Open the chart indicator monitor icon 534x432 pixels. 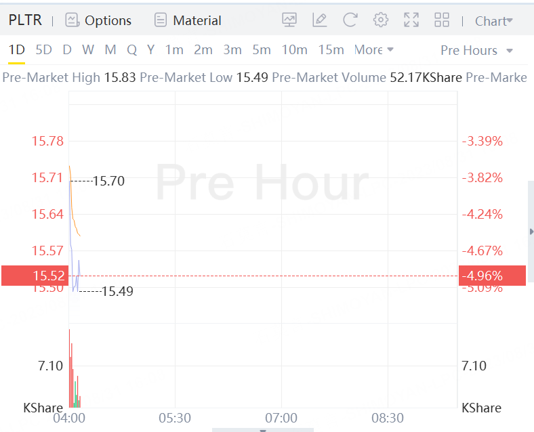289,20
